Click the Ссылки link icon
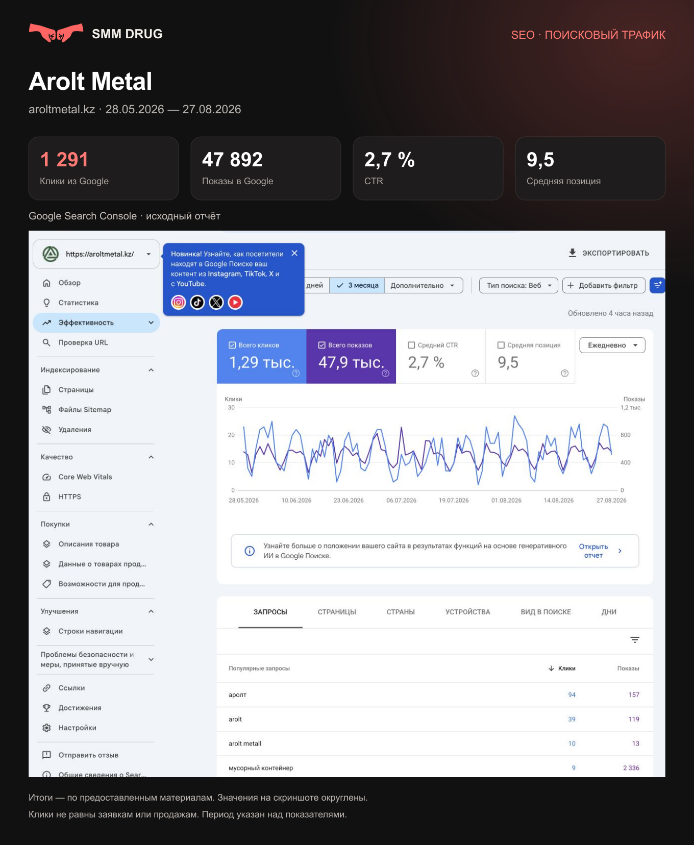This screenshot has width=694, height=845. pos(46,688)
